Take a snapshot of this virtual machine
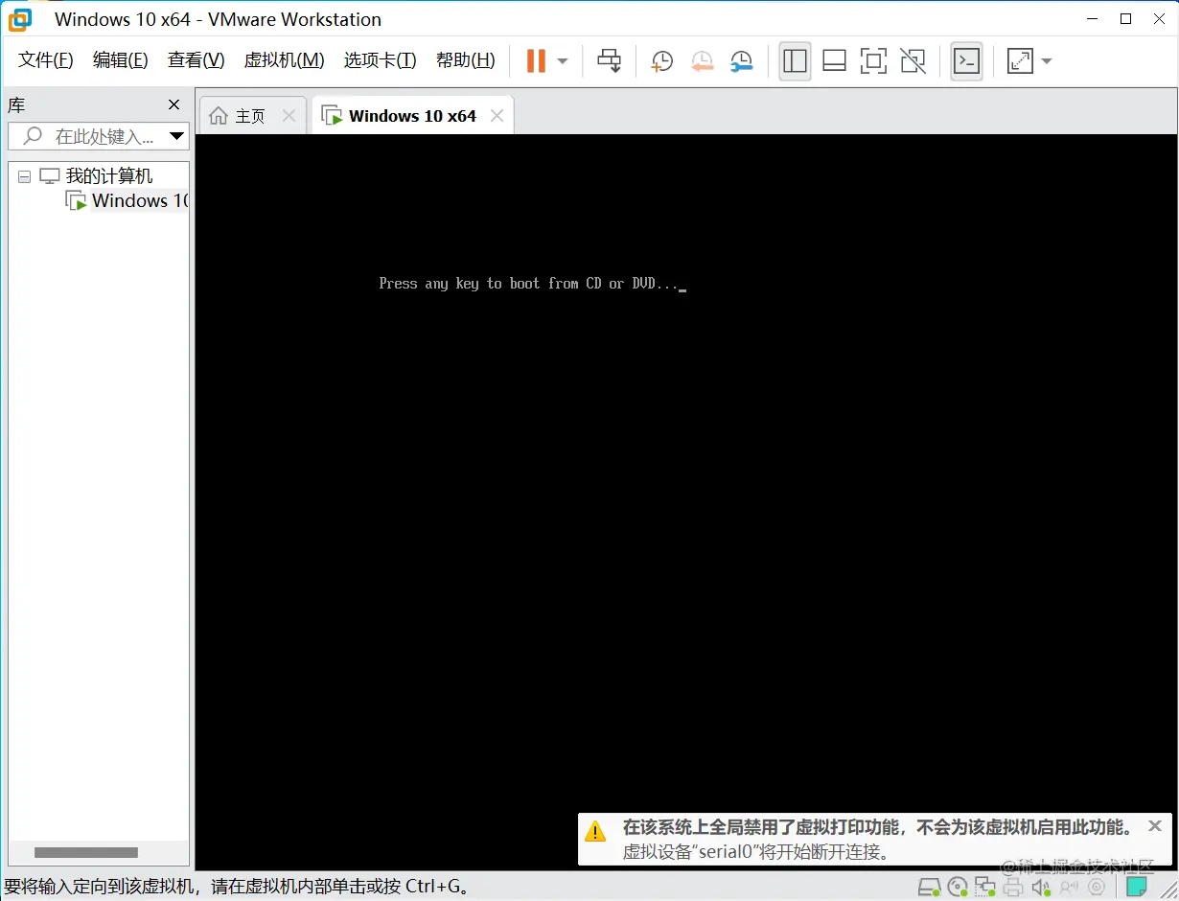Image resolution: width=1179 pixels, height=901 pixels. coord(661,61)
